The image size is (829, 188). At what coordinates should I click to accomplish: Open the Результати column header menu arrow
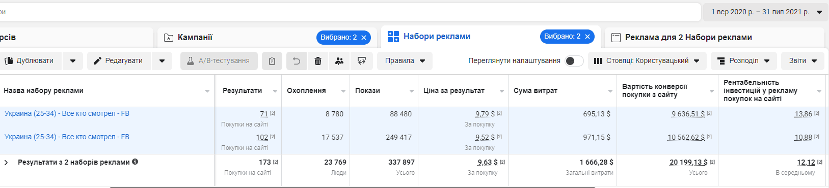click(275, 91)
